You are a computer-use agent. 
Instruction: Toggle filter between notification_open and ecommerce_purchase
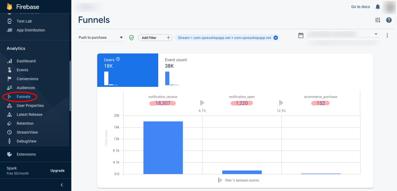(x=281, y=103)
